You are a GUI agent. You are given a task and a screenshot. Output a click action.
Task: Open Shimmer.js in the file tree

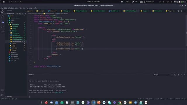pos(15,33)
